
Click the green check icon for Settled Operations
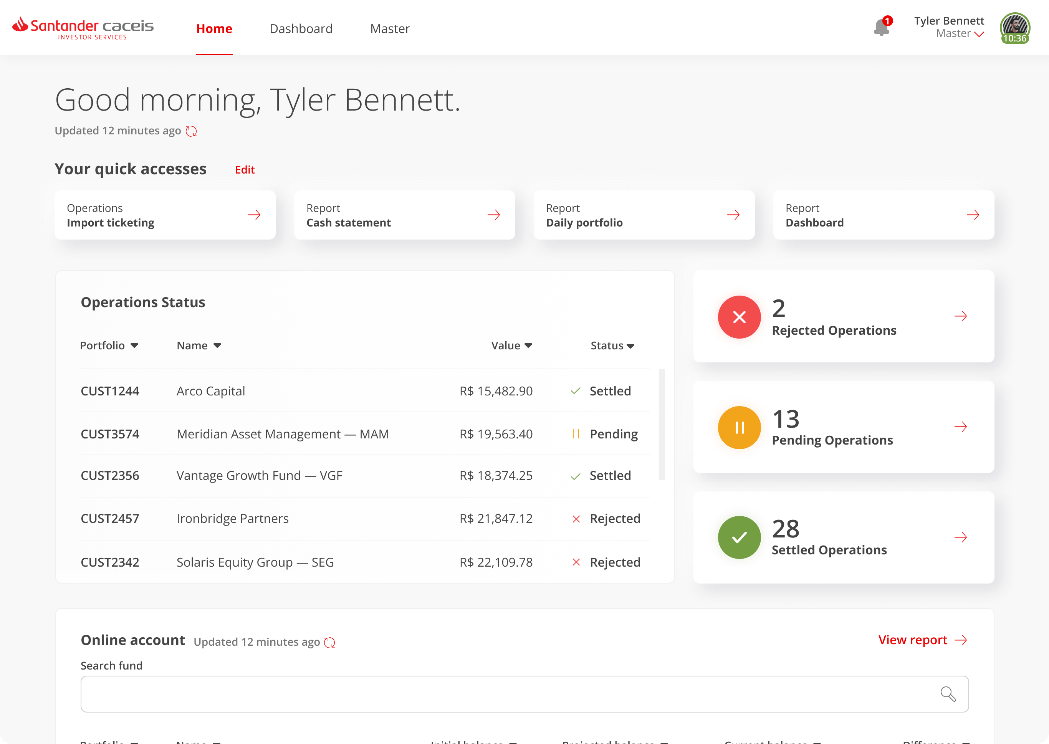(x=740, y=537)
